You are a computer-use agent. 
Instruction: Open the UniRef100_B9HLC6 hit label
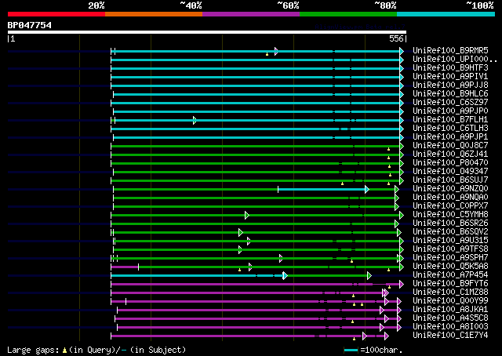(450, 94)
